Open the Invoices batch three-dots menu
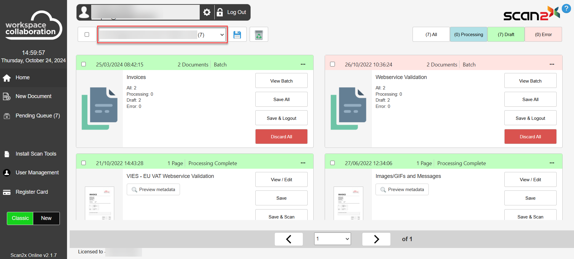The image size is (574, 259). click(x=303, y=64)
